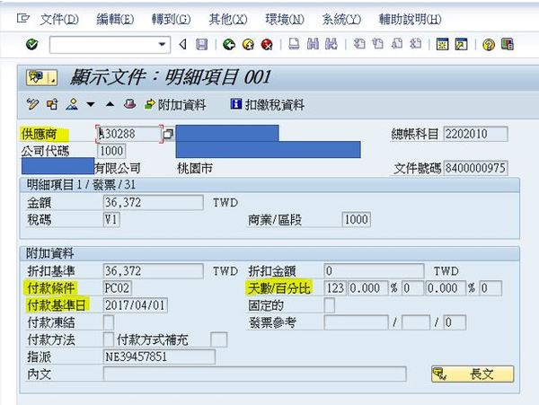Open the 文件(D) menu
539x405 pixels.
pos(59,19)
